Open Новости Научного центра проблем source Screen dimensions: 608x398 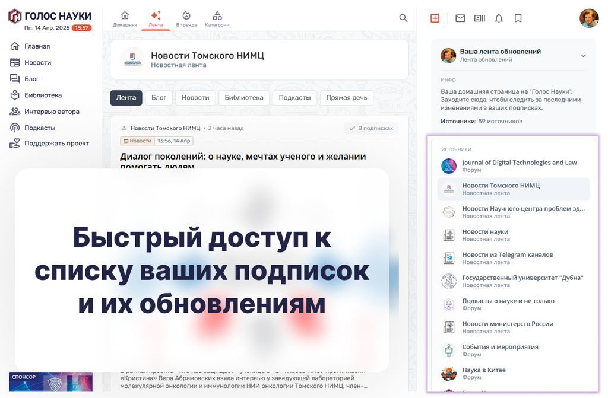tap(514, 212)
